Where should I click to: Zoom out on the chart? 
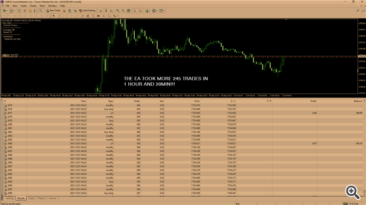coord(123,11)
